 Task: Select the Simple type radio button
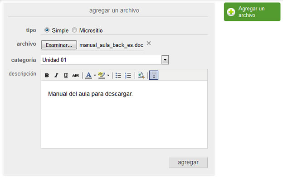[x=47, y=30]
